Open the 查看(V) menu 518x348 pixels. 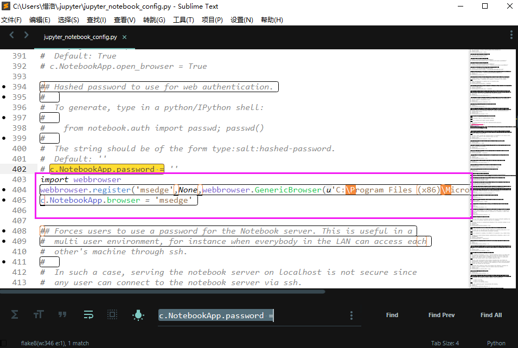[x=125, y=20]
